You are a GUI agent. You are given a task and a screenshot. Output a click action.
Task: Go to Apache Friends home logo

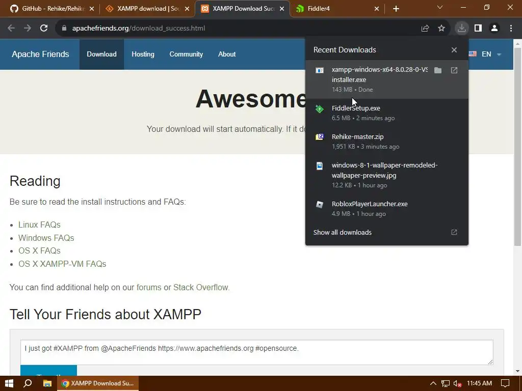pos(40,54)
